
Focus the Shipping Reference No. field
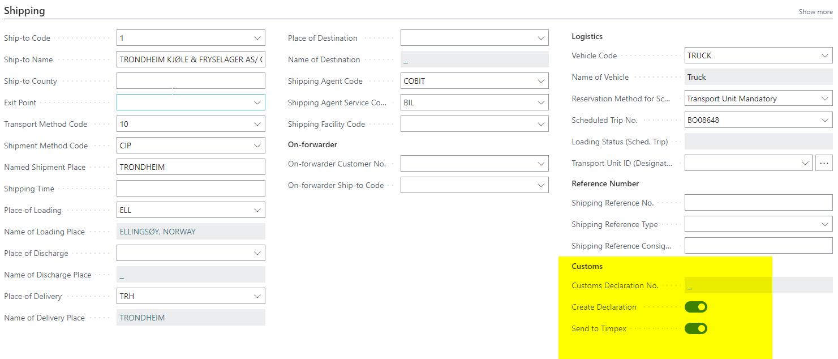click(x=758, y=203)
